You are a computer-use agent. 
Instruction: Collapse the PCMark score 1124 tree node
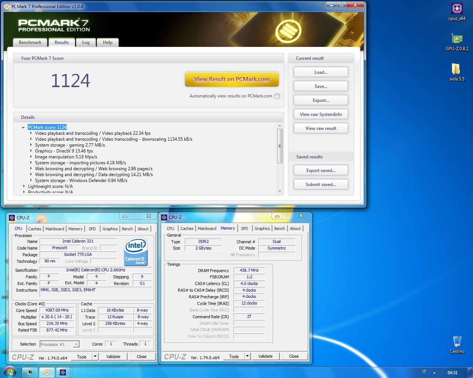[23, 127]
